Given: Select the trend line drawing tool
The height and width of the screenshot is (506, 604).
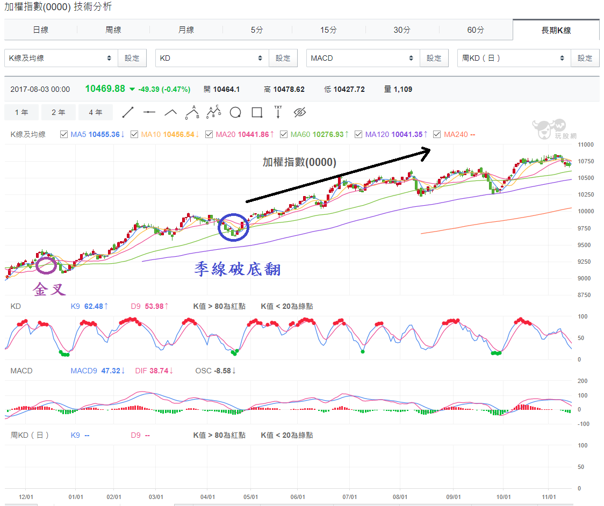Looking at the screenshot, I should [127, 112].
